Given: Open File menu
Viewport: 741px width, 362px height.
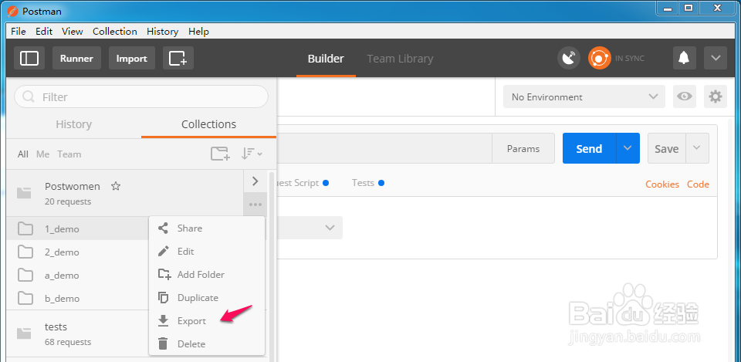Looking at the screenshot, I should 19,31.
